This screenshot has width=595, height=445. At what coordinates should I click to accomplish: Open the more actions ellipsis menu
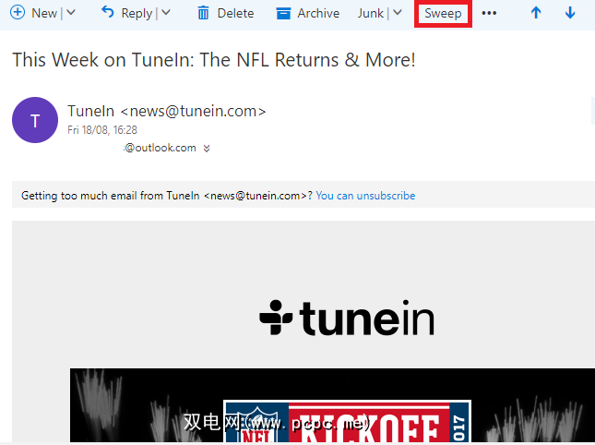[489, 13]
